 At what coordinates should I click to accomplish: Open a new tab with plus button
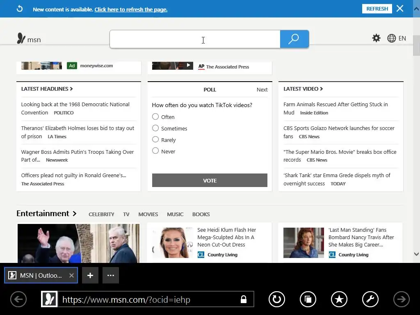coord(90,275)
